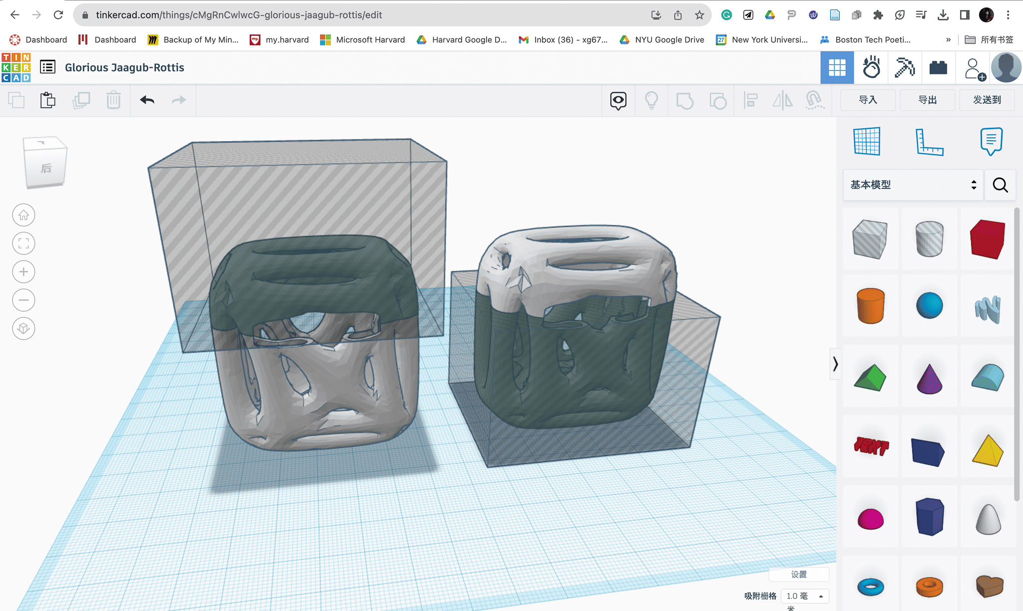This screenshot has height=611, width=1023.
Task: Click the 发送到 send-to button
Action: pos(987,100)
